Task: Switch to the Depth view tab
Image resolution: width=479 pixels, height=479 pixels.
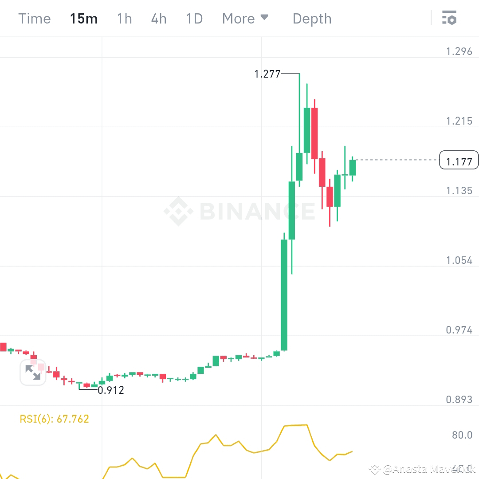Action: click(x=312, y=18)
